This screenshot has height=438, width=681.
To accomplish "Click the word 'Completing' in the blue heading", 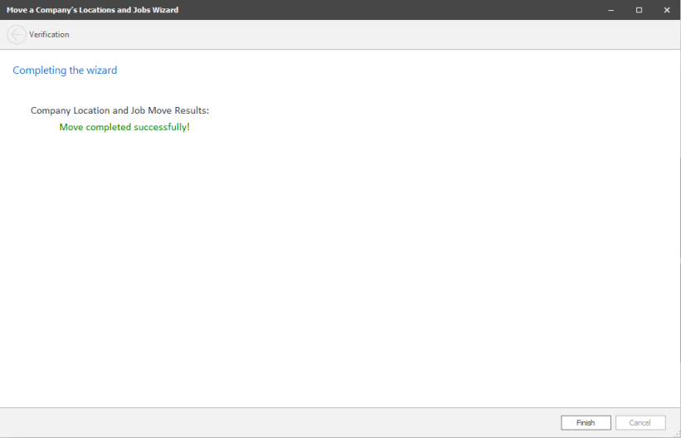I will click(x=39, y=71).
